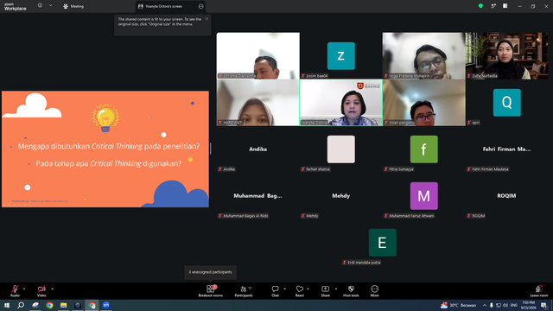This screenshot has height=311, width=553.
Task: Select Yoanyta Octora's highlighted video tile
Action: [341, 103]
